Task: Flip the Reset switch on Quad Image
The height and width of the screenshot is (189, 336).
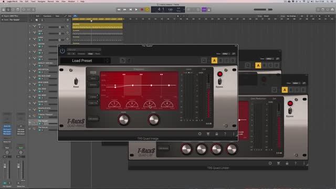Action: tap(76, 81)
